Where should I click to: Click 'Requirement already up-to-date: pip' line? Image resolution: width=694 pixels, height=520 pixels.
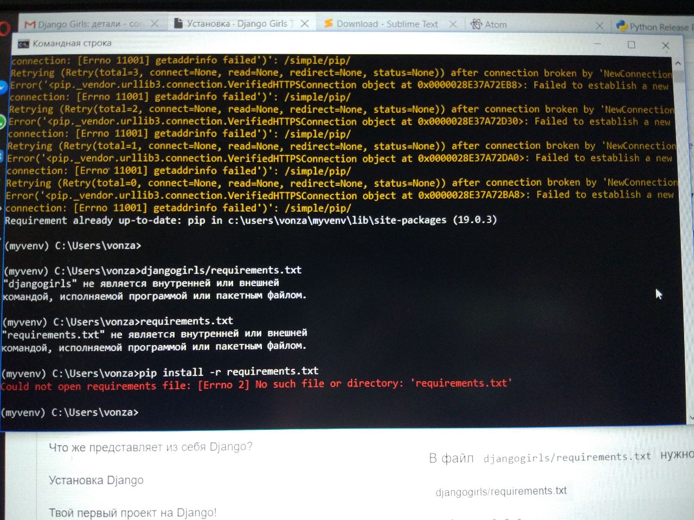coord(250,220)
